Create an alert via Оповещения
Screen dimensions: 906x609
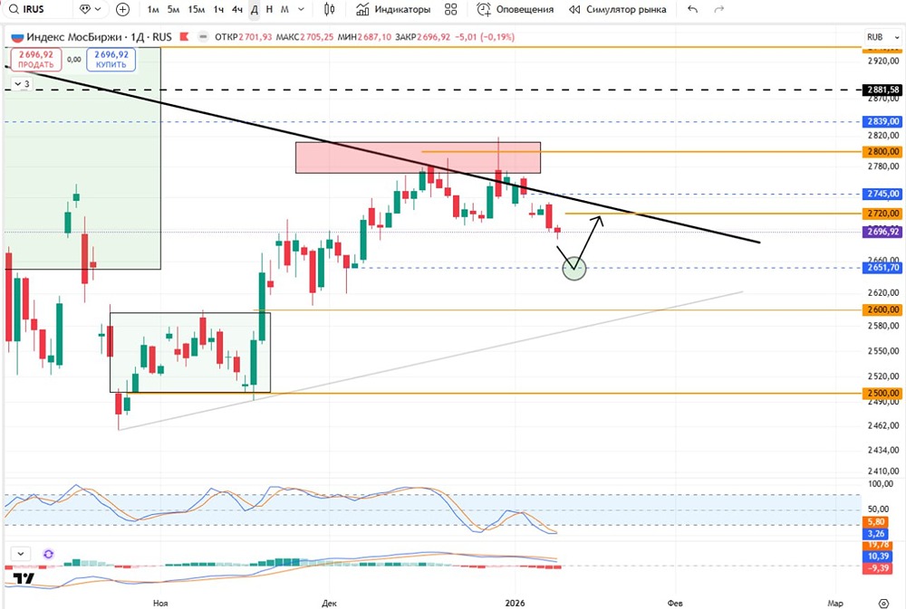point(515,9)
